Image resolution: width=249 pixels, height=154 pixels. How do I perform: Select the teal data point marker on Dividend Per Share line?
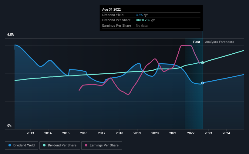[203, 62]
